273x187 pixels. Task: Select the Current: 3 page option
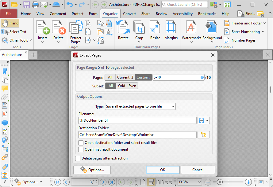click(125, 77)
